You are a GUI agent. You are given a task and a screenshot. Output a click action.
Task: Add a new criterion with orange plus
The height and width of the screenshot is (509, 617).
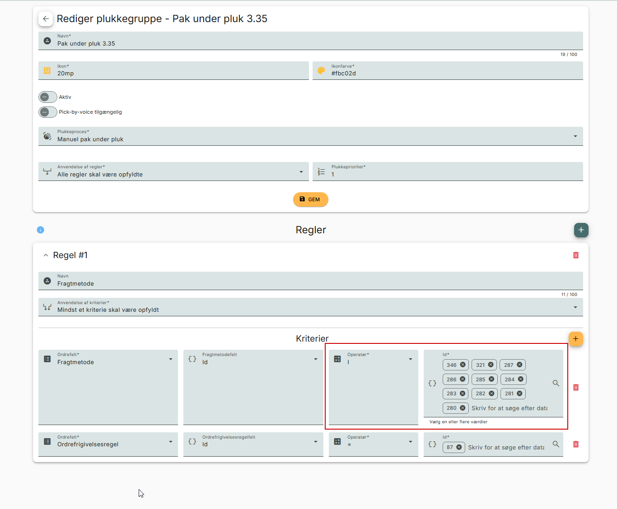click(x=575, y=339)
